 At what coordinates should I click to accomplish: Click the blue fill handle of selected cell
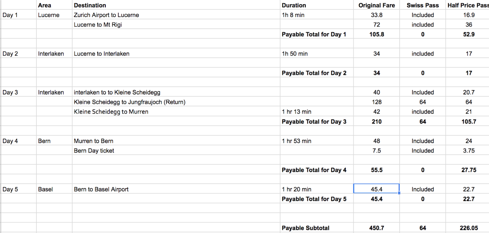point(399,193)
